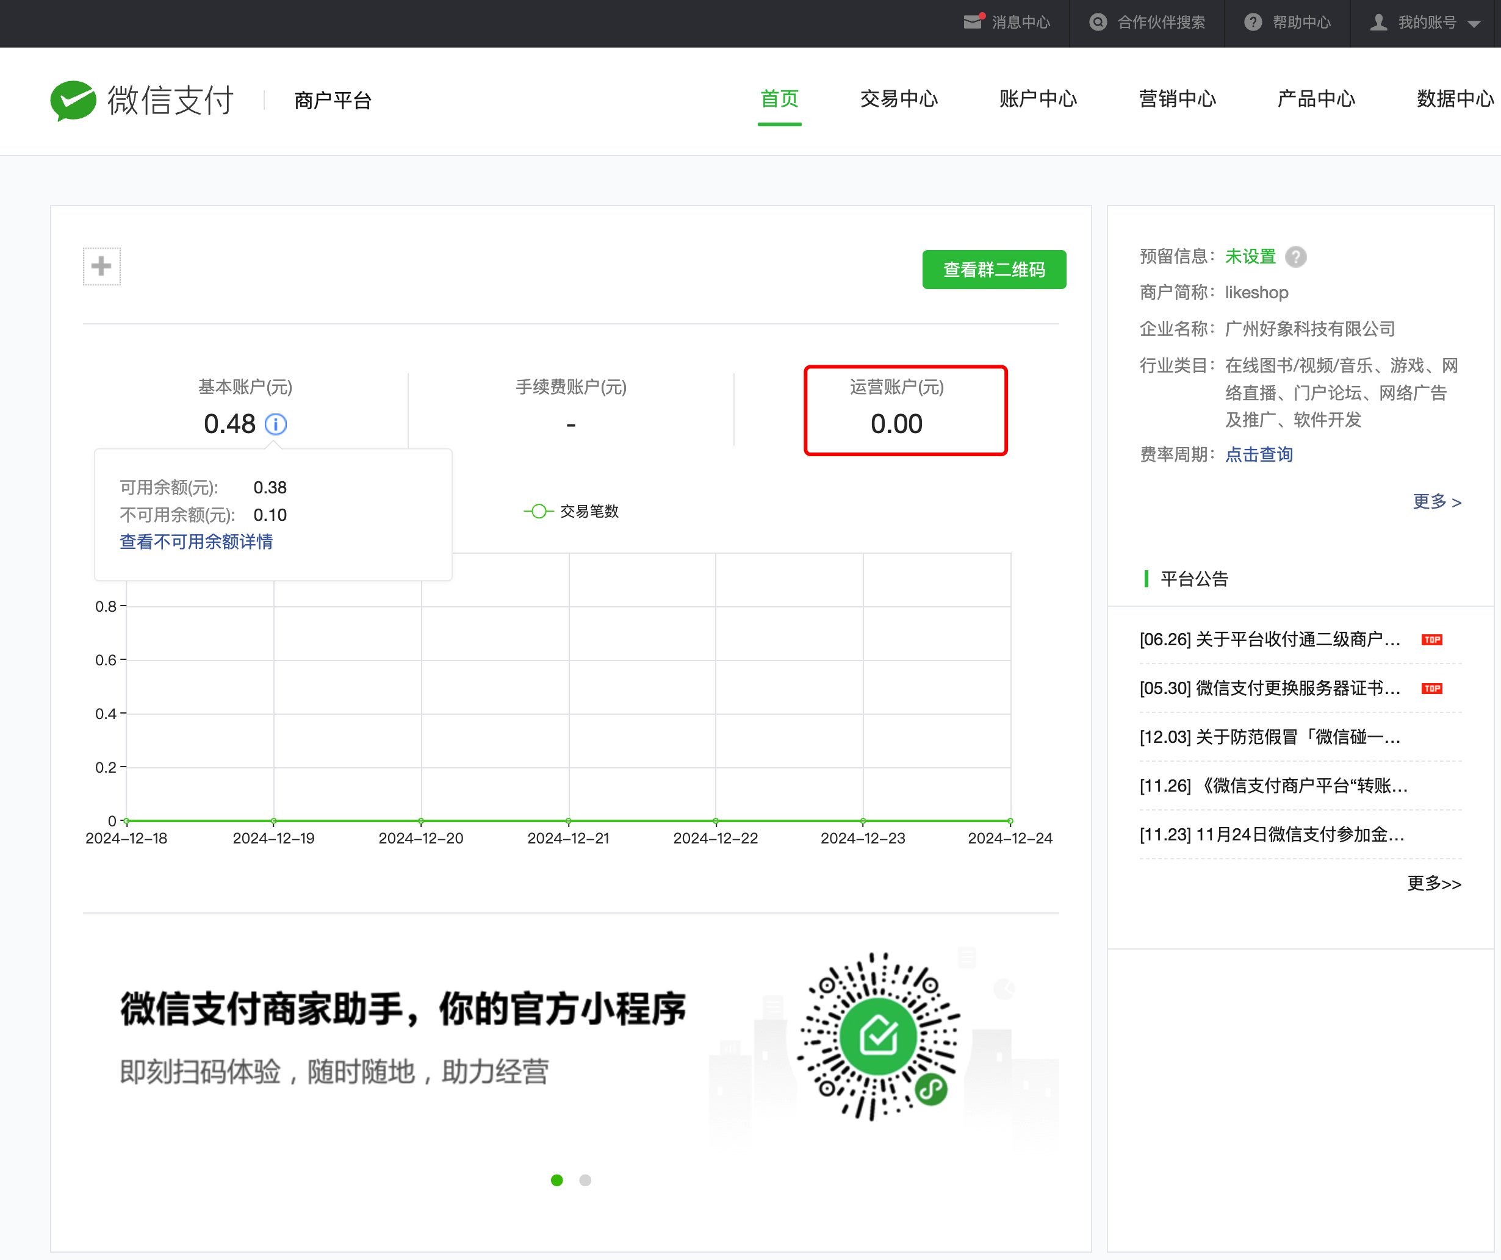This screenshot has height=1260, width=1501.
Task: Open the 11.26 转账 announcement
Action: click(1273, 786)
